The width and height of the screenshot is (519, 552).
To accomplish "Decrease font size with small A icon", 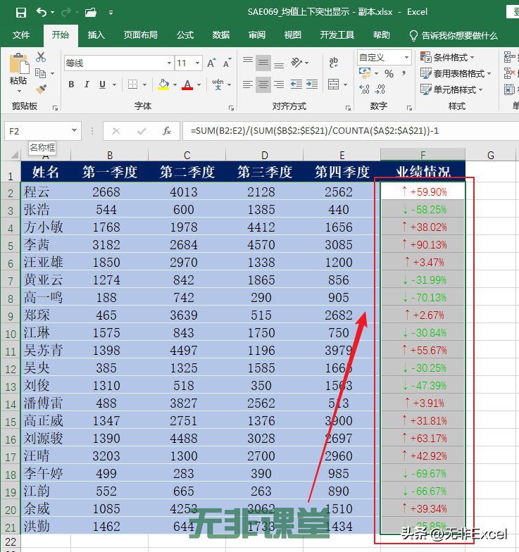I will coord(227,63).
